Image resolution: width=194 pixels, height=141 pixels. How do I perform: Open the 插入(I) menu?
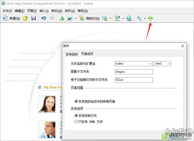44,11
